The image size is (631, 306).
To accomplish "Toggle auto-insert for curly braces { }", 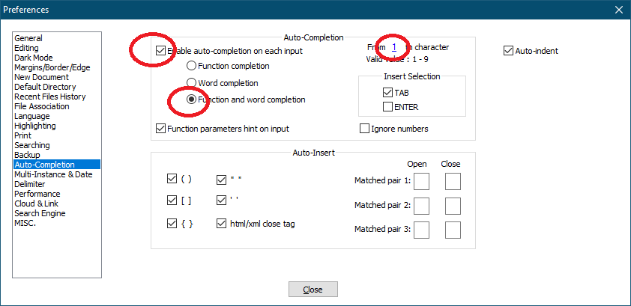I will click(x=172, y=224).
